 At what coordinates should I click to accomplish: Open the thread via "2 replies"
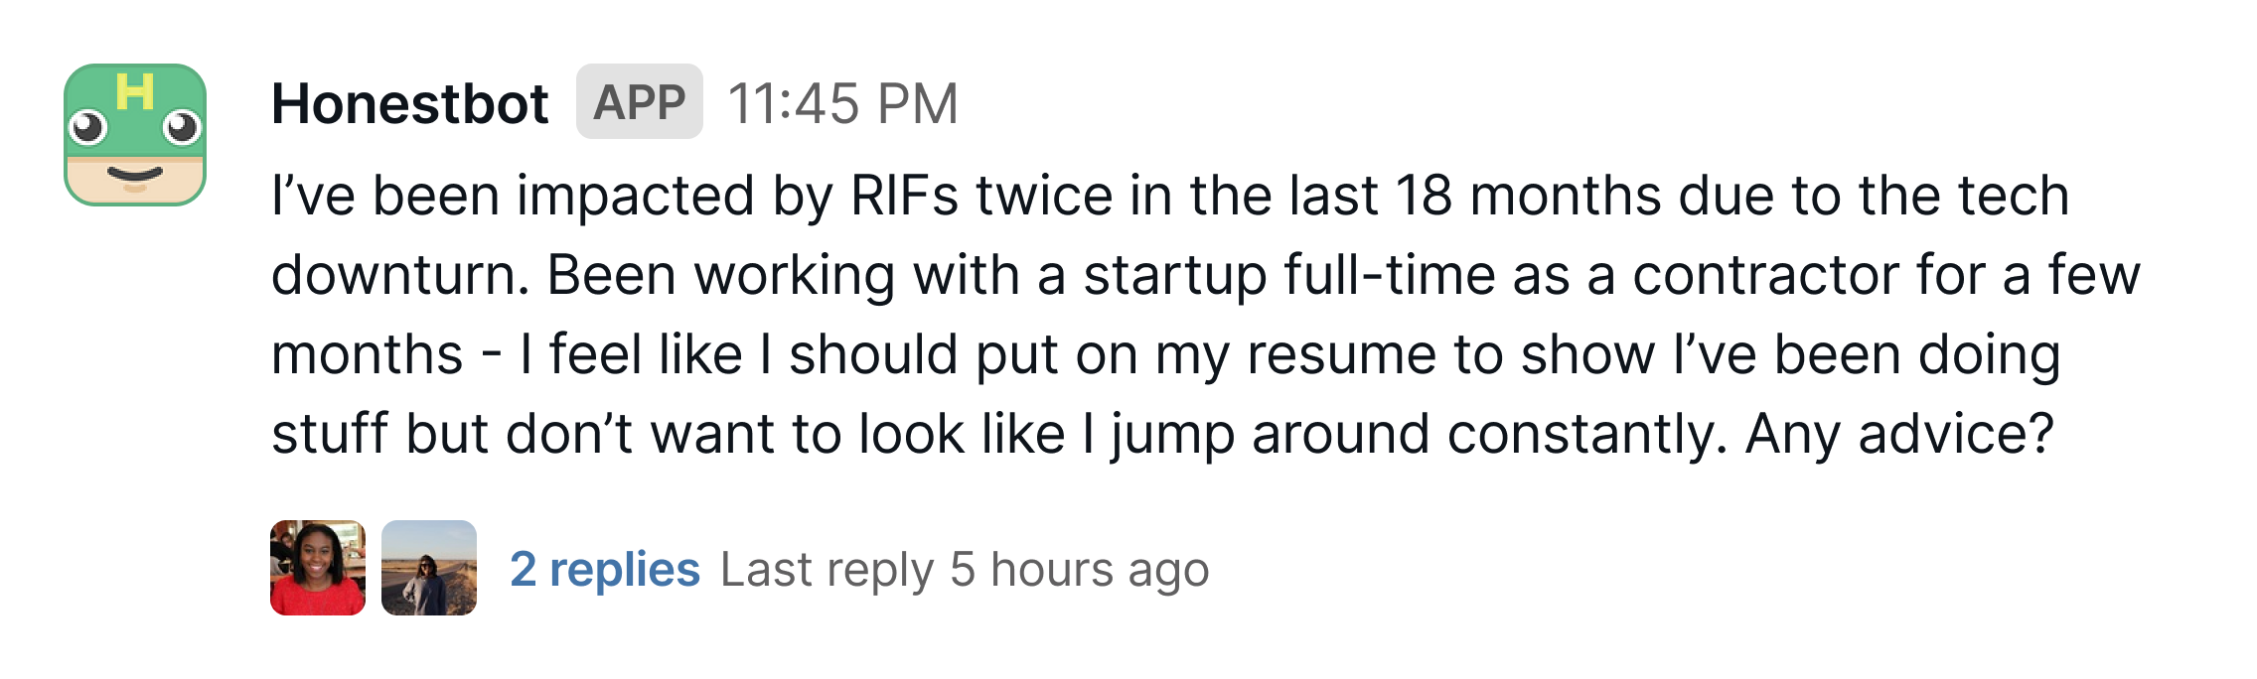point(604,569)
